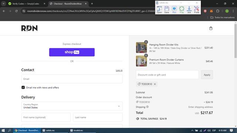This screenshot has width=237, height=133.
Task: Click the 6:18 AM taskbar clock
Action: (x=223, y=130)
